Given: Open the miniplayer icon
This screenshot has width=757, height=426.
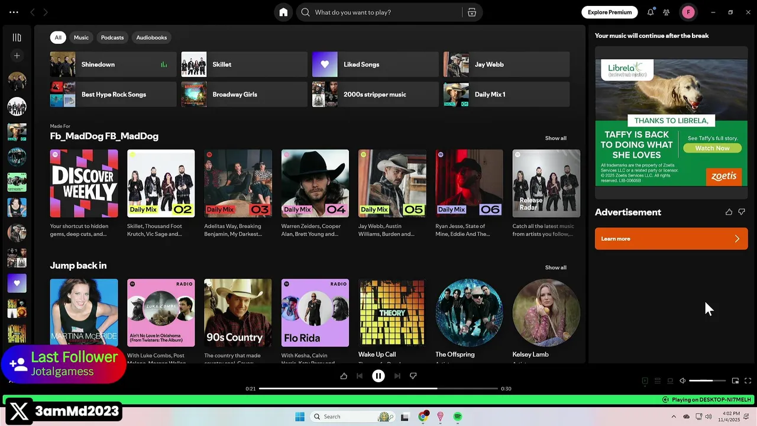Looking at the screenshot, I should click(x=735, y=381).
